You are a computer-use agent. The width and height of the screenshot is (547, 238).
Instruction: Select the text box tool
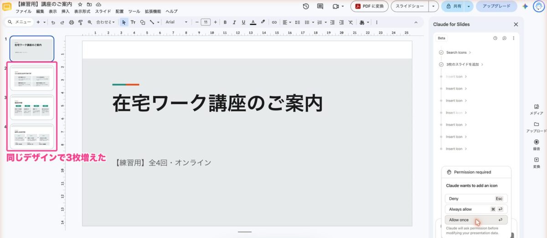click(x=133, y=22)
